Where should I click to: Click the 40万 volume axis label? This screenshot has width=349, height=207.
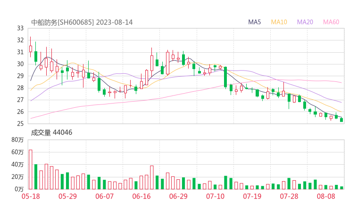click(x=17, y=165)
